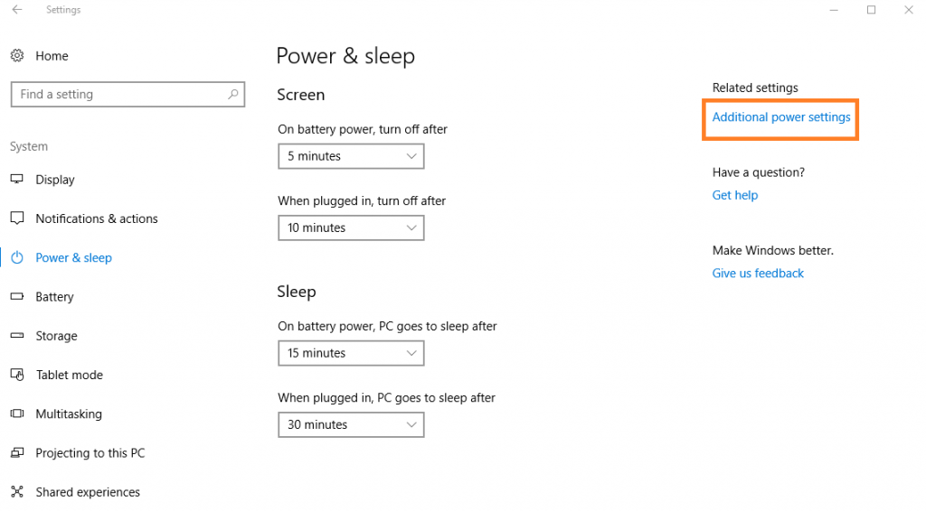926x511 pixels.
Task: Click the Get help link
Action: (x=735, y=195)
